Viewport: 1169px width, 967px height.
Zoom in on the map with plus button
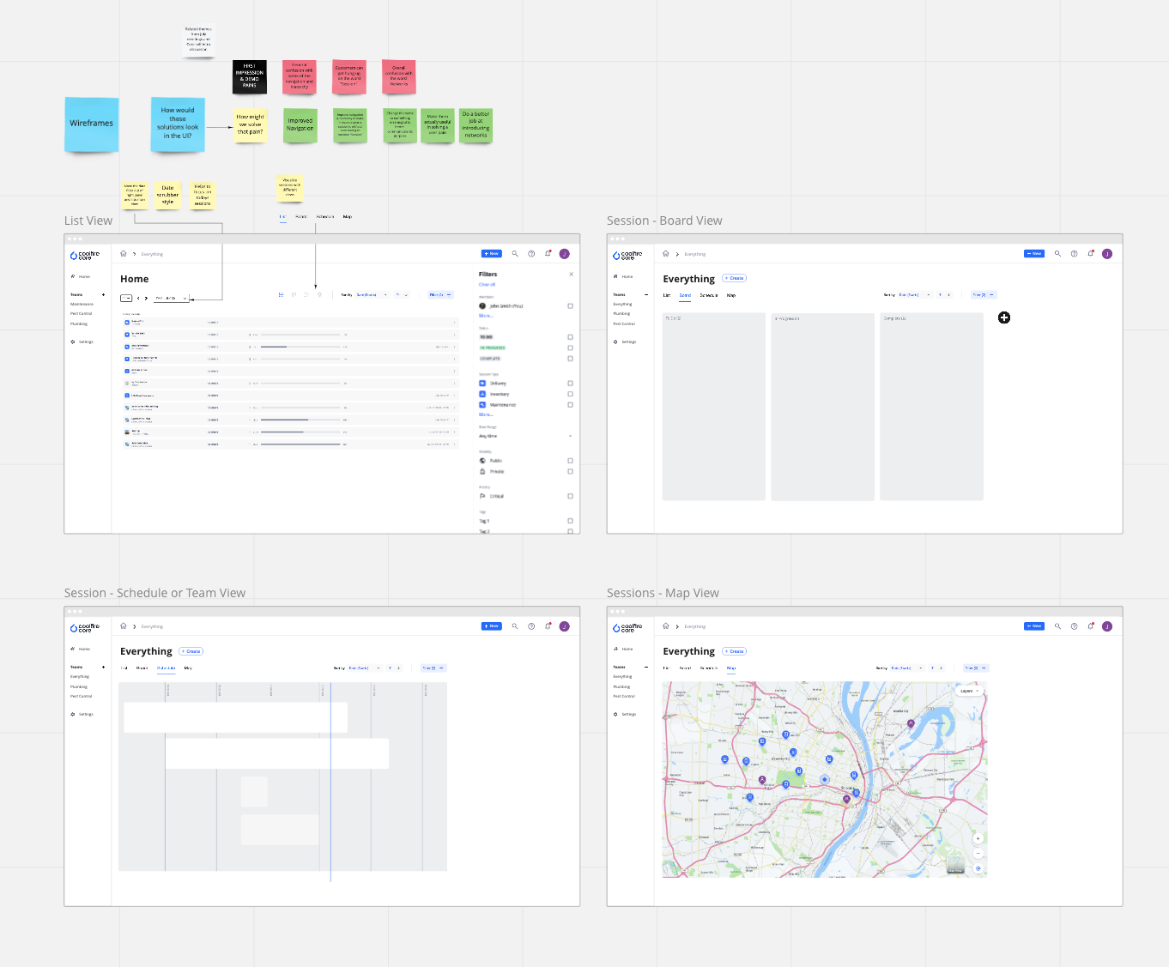coord(978,839)
